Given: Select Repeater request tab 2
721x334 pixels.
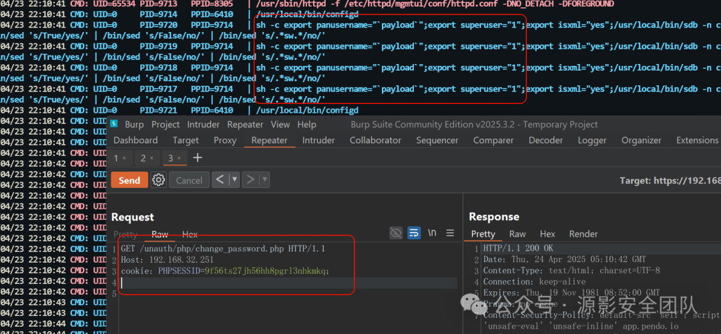Looking at the screenshot, I should 144,159.
